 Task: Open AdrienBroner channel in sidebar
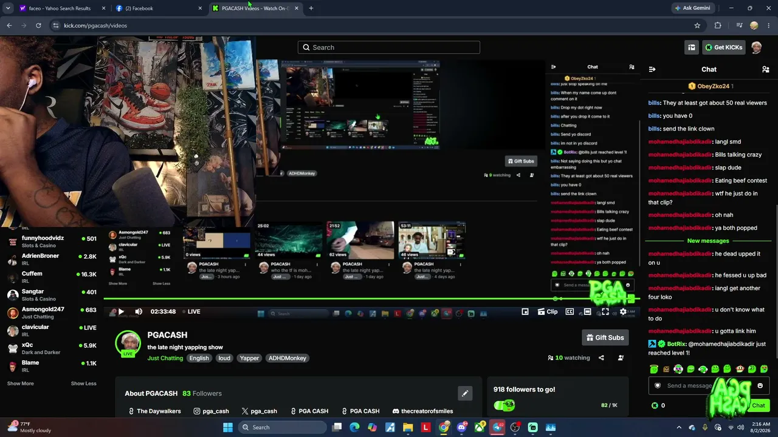click(x=52, y=259)
